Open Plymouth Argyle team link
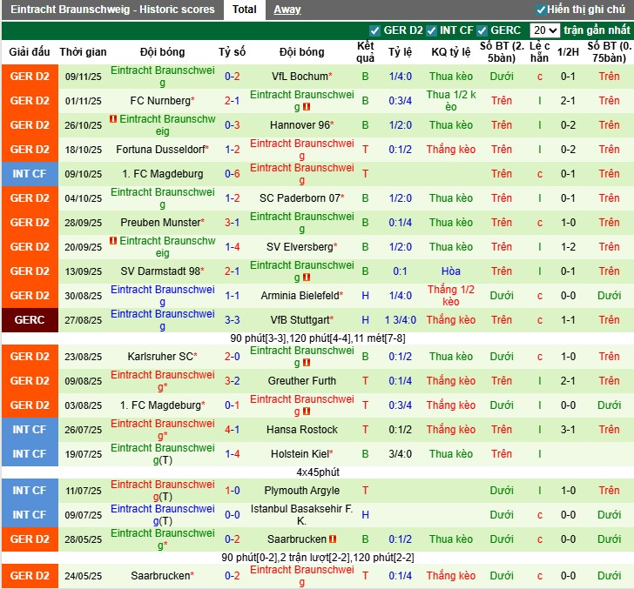634x589 pixels. click(301, 491)
